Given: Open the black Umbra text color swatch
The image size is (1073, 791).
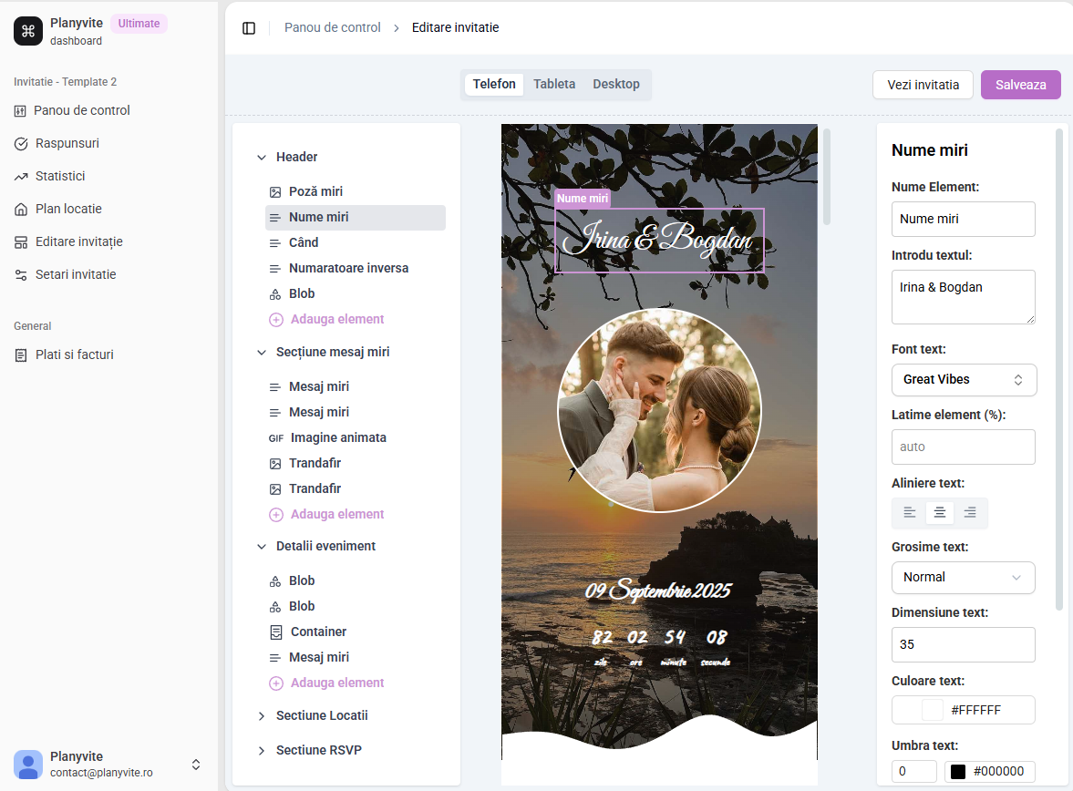Looking at the screenshot, I should pos(958,771).
